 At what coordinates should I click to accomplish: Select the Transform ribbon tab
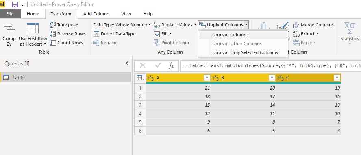tap(61, 14)
